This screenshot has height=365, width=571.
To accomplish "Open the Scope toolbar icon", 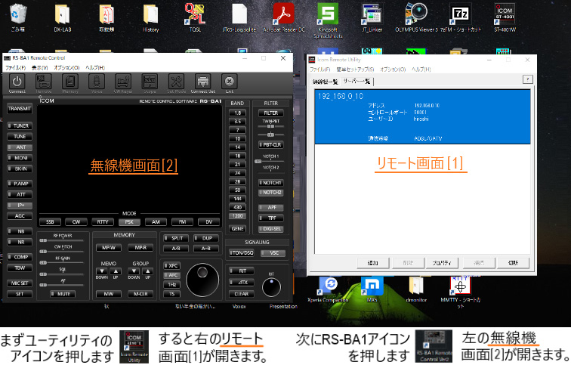I will [150, 83].
